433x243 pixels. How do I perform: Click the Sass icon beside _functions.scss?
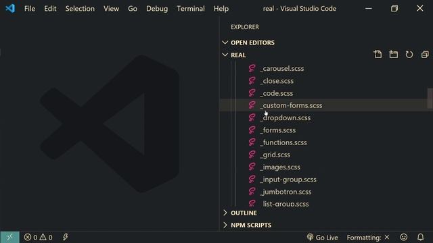252,142
